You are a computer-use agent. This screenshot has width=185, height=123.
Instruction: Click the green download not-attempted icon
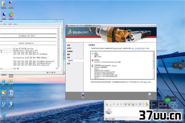click(x=92, y=65)
